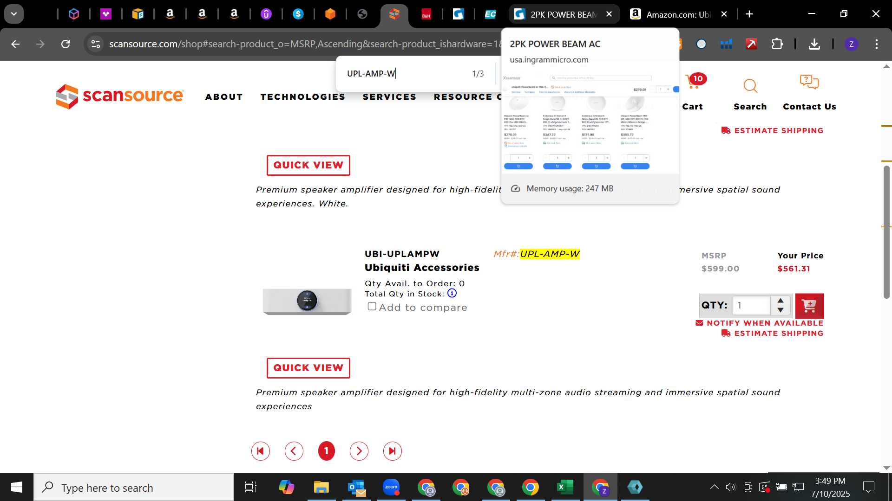The height and width of the screenshot is (501, 892).
Task: Click the red arrow extension icon
Action: (x=751, y=44)
